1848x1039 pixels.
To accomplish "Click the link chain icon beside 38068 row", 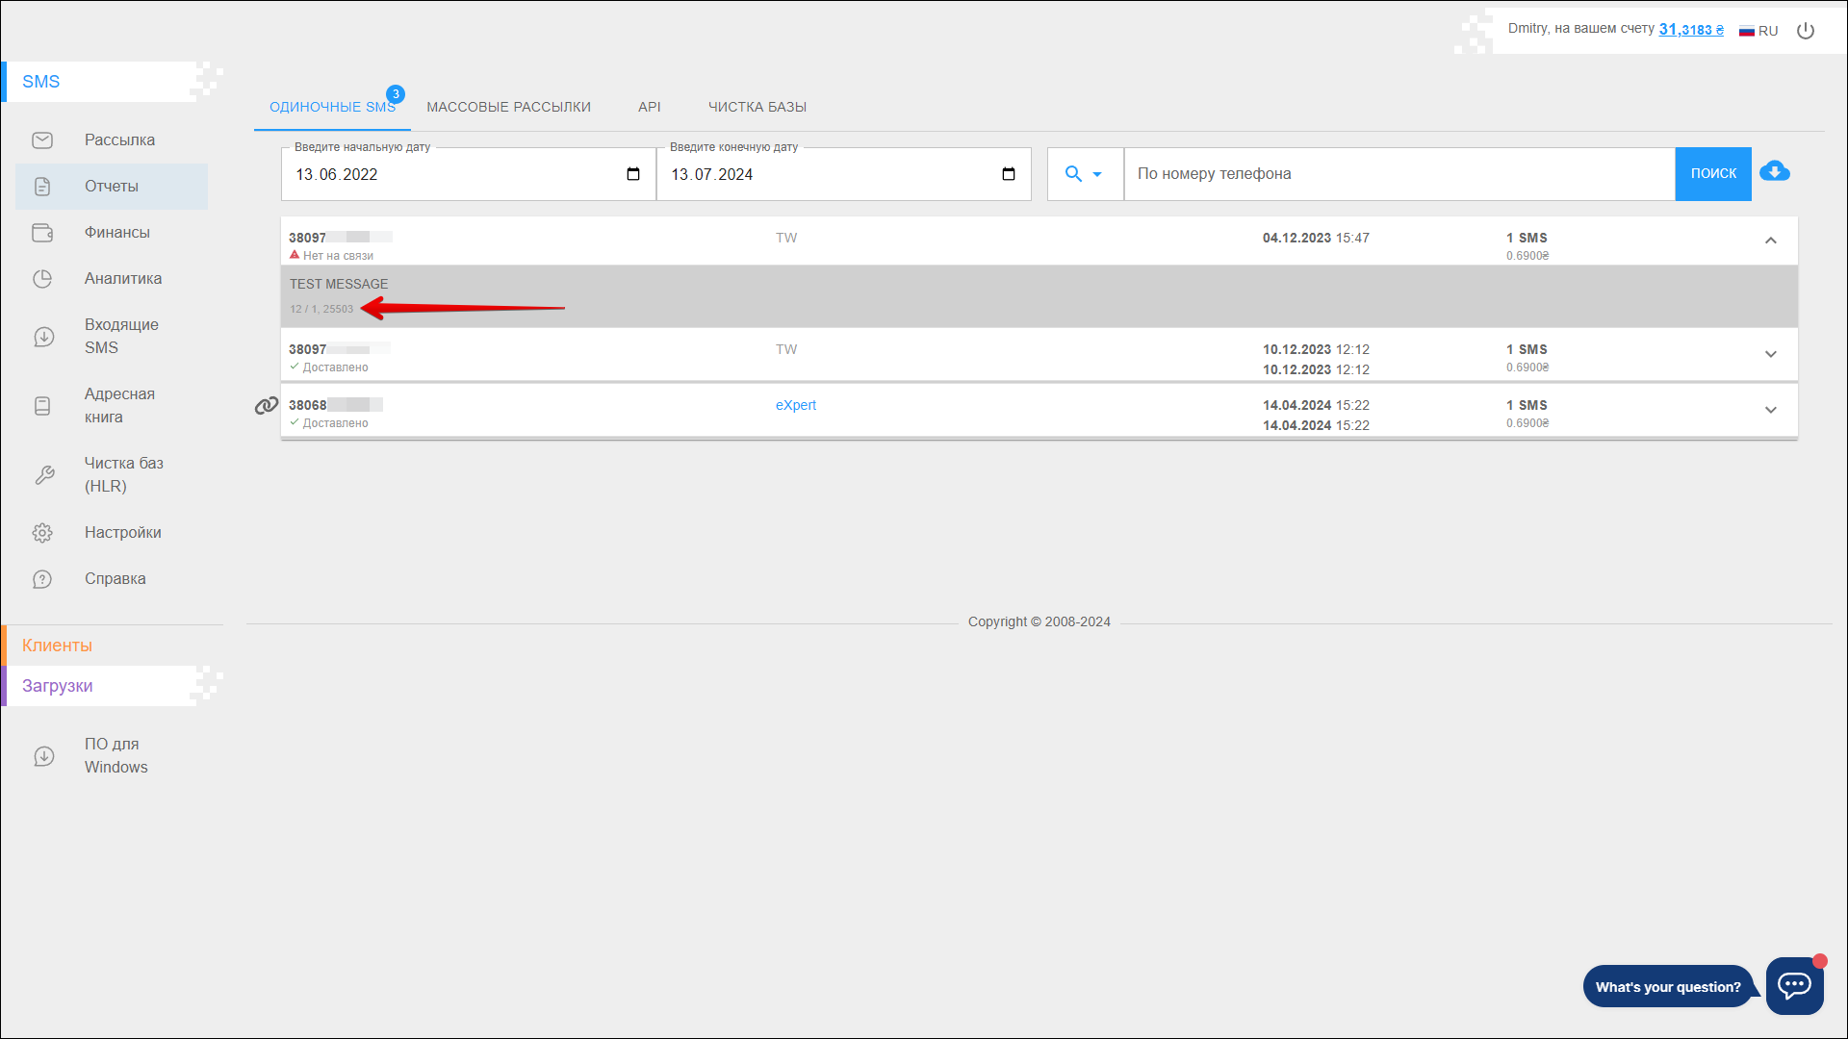I will (267, 406).
